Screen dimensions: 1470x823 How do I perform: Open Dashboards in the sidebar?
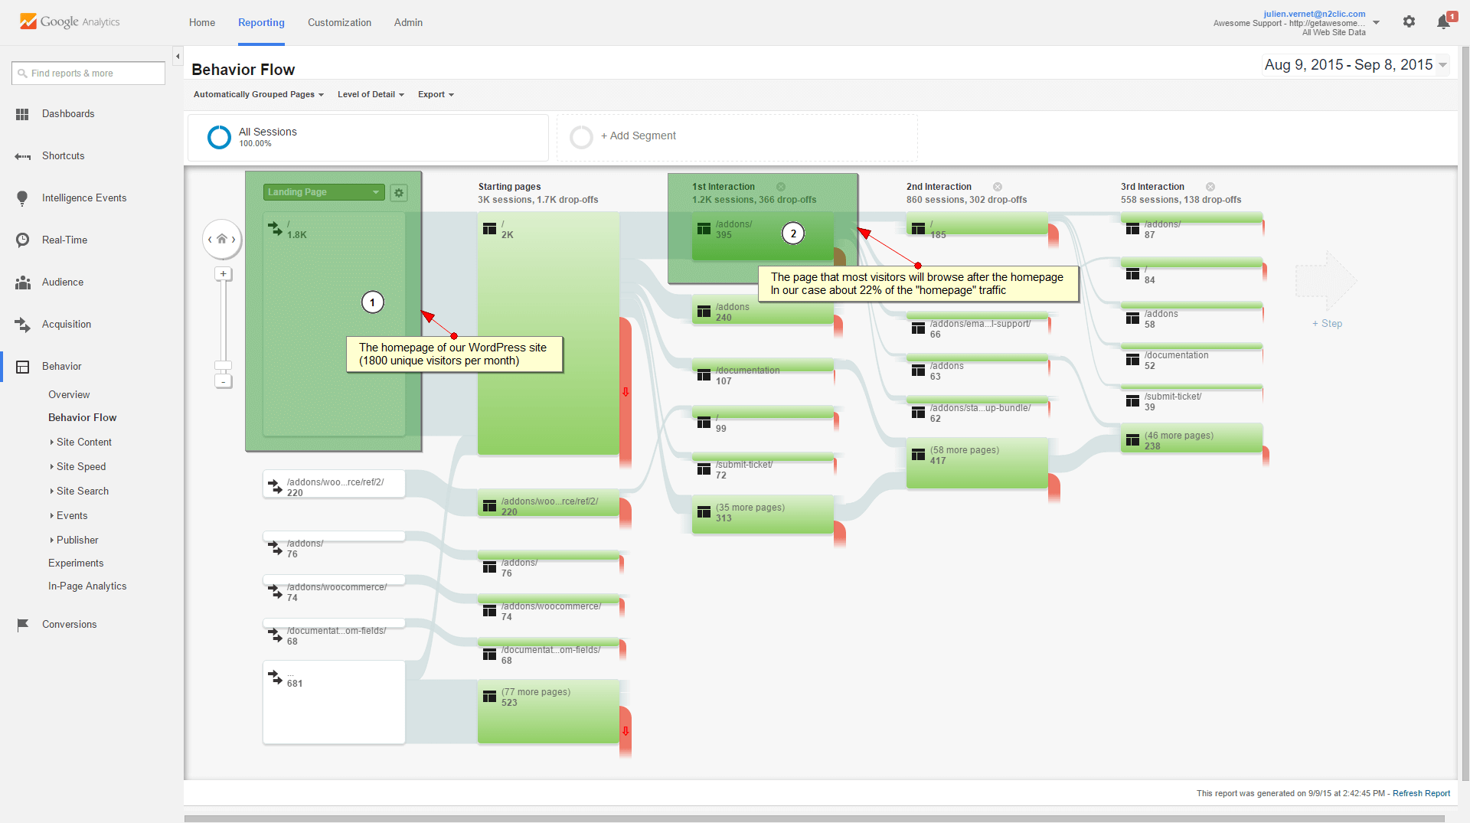pyautogui.click(x=68, y=114)
